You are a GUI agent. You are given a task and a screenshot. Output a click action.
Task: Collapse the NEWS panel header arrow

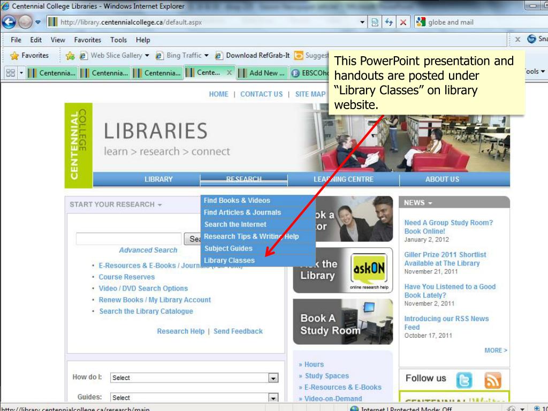pos(430,203)
